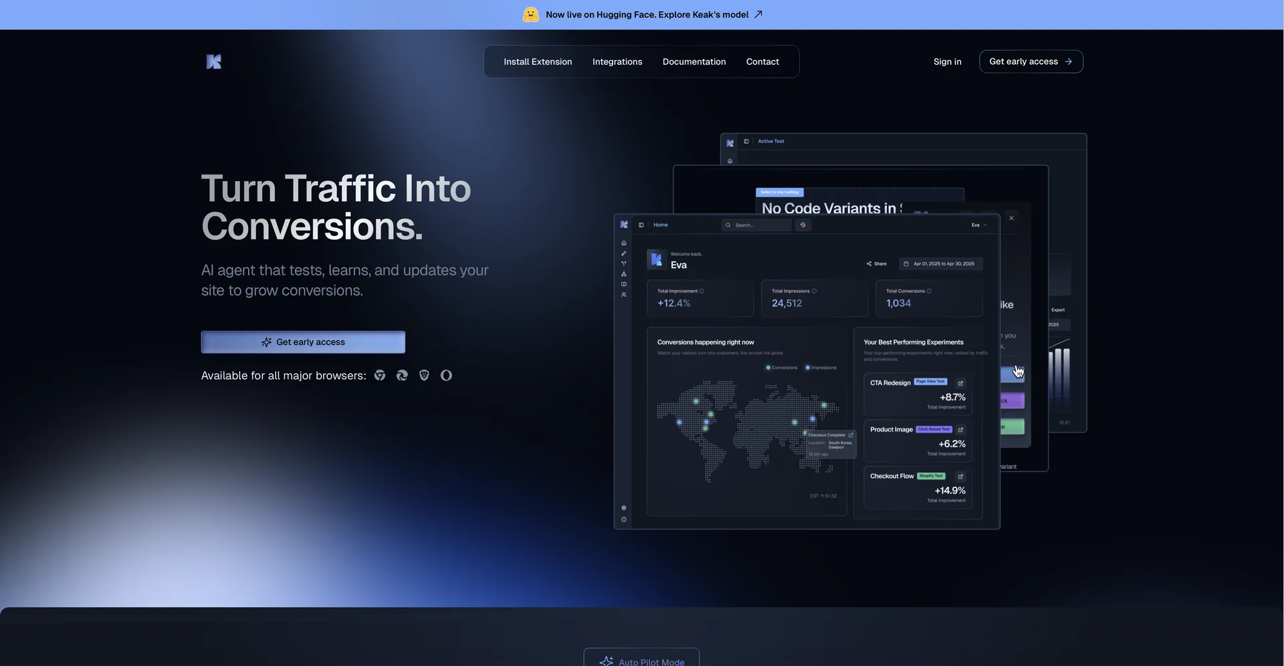Click the Share button in the dashboard
The height and width of the screenshot is (666, 1284).
pyautogui.click(x=877, y=263)
